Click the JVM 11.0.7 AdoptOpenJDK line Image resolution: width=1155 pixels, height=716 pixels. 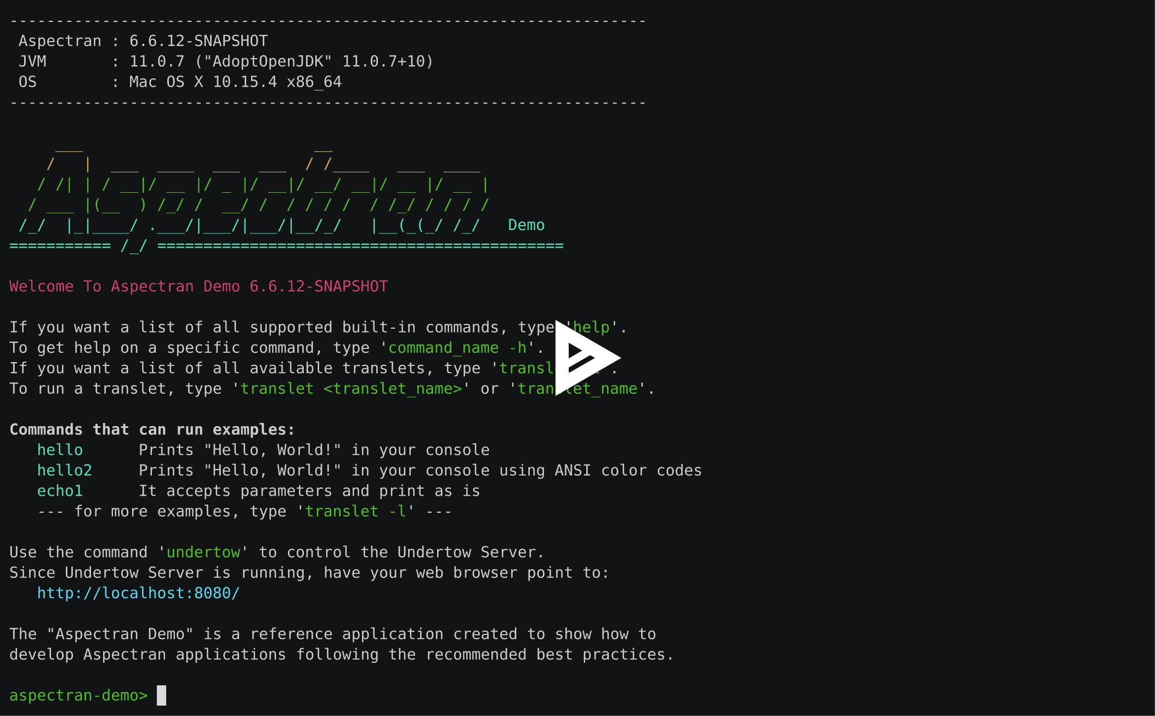tap(226, 61)
